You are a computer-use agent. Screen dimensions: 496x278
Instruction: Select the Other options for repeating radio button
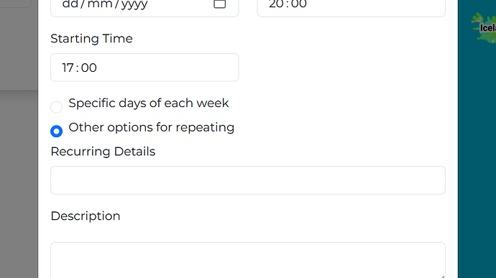[x=56, y=131]
